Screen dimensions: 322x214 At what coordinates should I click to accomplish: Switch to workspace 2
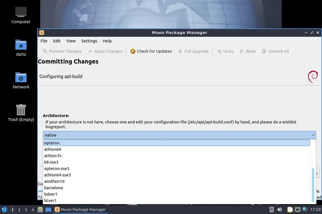19,210
